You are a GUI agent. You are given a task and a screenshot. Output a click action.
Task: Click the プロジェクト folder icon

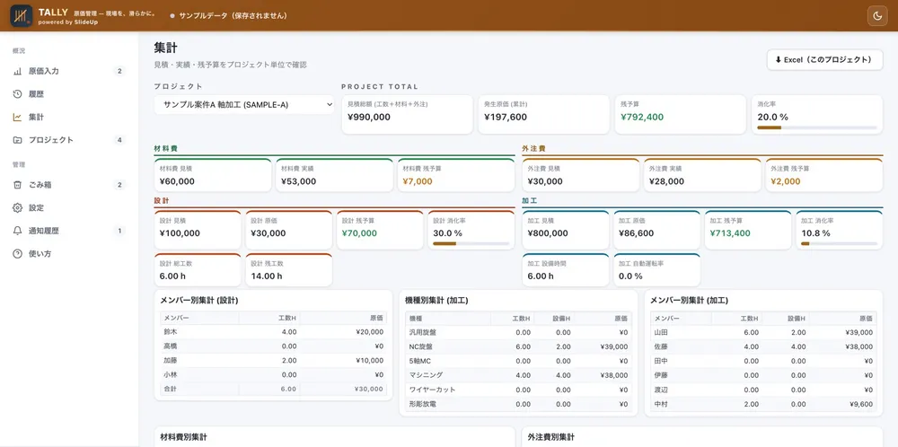tap(17, 140)
